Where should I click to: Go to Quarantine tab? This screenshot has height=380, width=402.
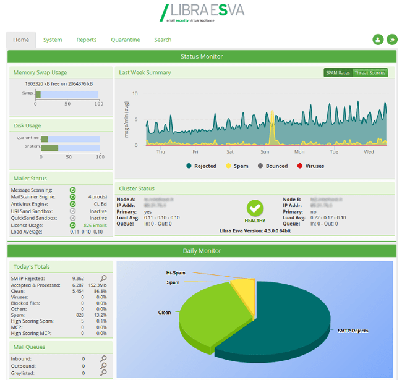pos(126,40)
